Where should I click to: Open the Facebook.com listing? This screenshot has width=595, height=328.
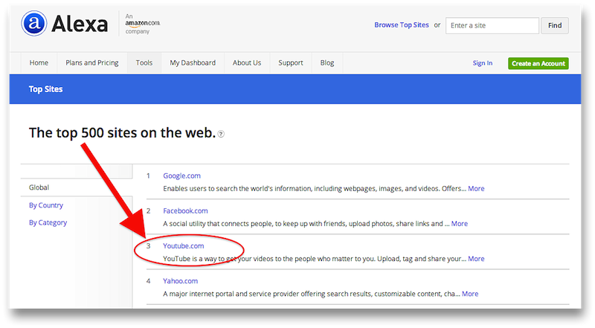point(185,210)
